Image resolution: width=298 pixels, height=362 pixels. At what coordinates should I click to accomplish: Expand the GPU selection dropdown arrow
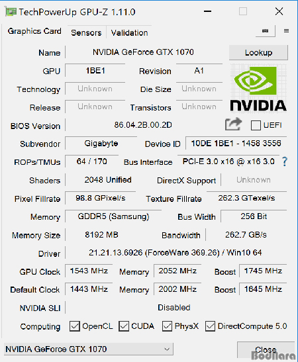click(167, 349)
